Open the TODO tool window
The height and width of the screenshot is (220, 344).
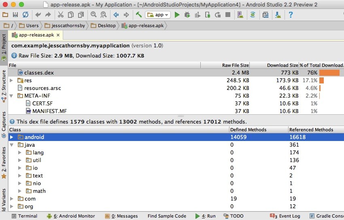coord(234,216)
